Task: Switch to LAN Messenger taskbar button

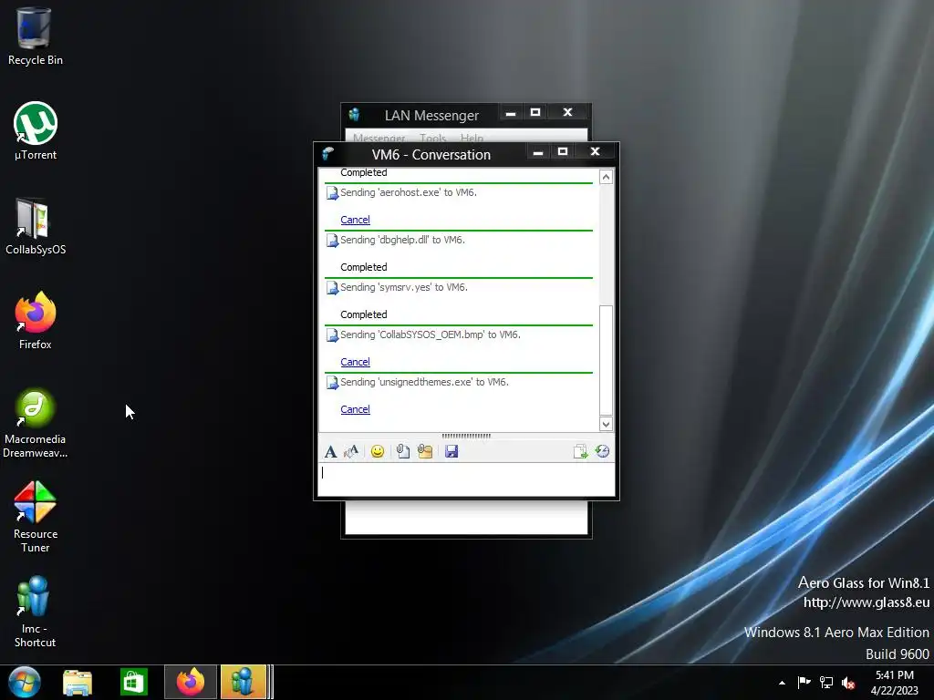Action: coord(244,682)
